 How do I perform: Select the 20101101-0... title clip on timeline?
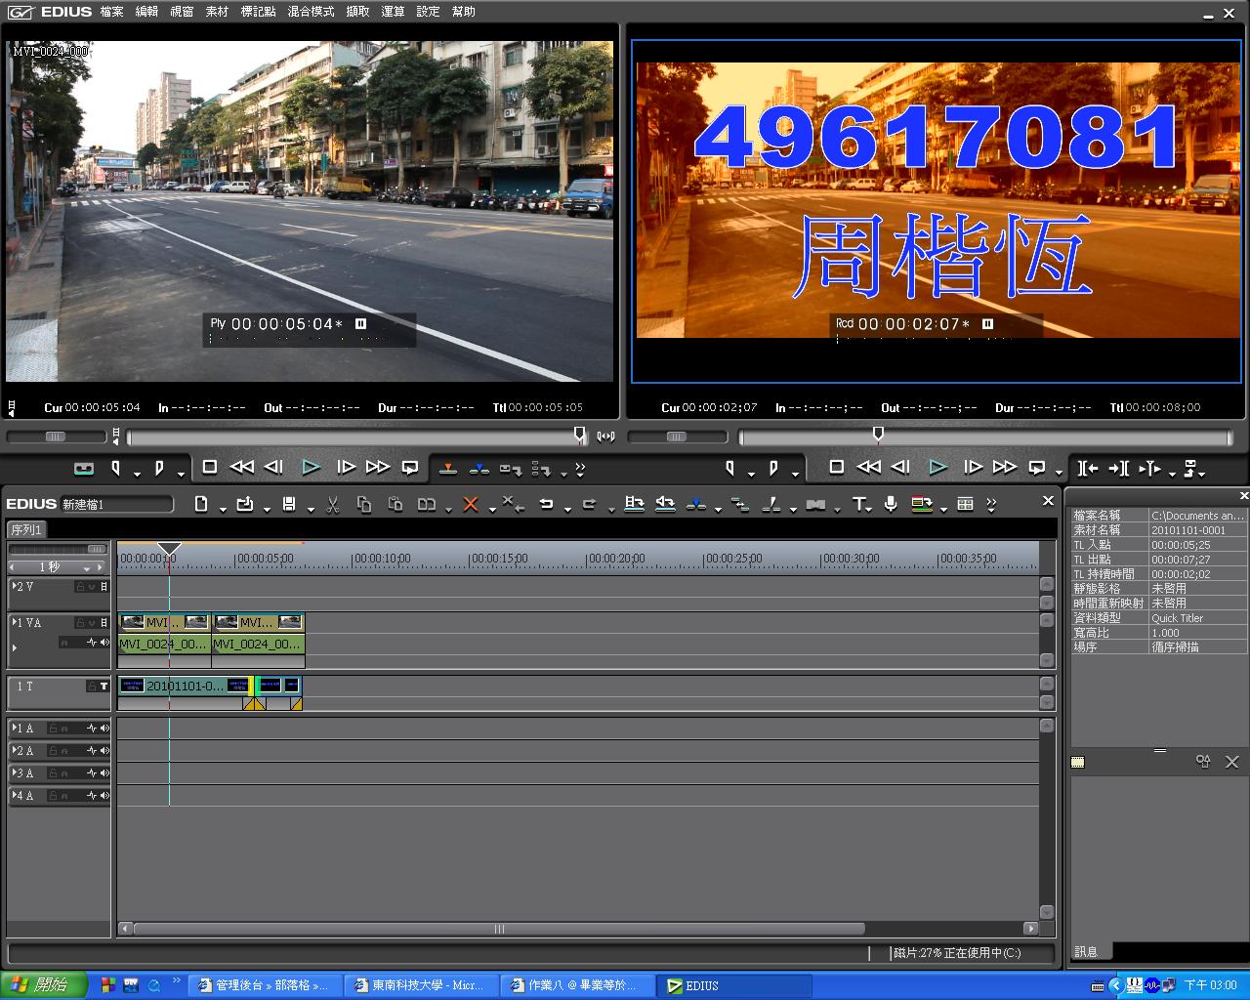click(x=184, y=687)
